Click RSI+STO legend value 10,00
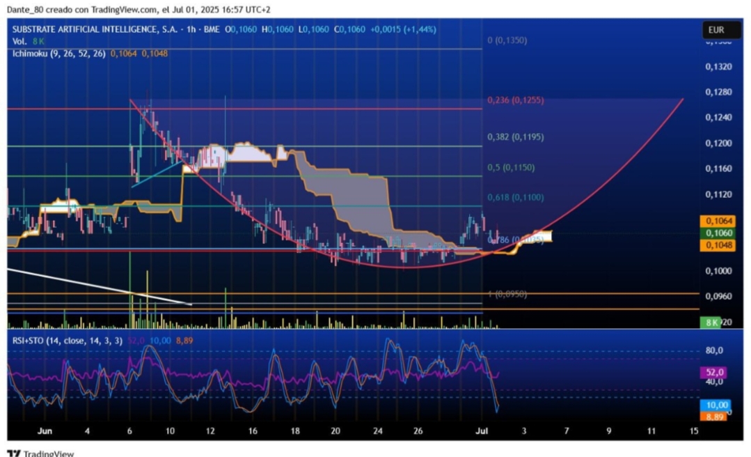The image size is (751, 457). pyautogui.click(x=160, y=341)
